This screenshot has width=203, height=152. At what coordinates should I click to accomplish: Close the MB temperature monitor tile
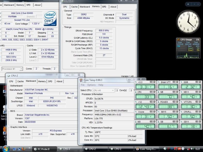(154, 122)
